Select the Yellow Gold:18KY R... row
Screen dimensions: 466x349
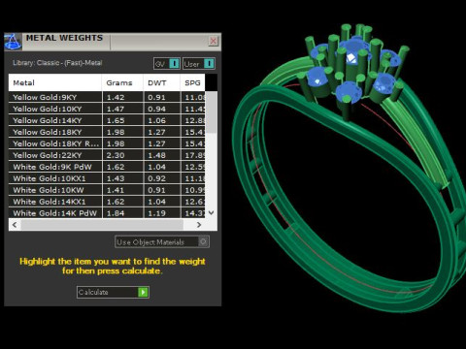(107, 143)
